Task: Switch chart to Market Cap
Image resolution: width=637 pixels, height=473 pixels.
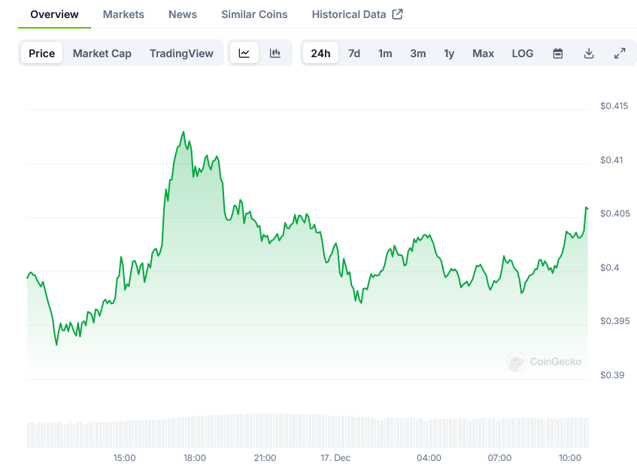Action: [102, 53]
